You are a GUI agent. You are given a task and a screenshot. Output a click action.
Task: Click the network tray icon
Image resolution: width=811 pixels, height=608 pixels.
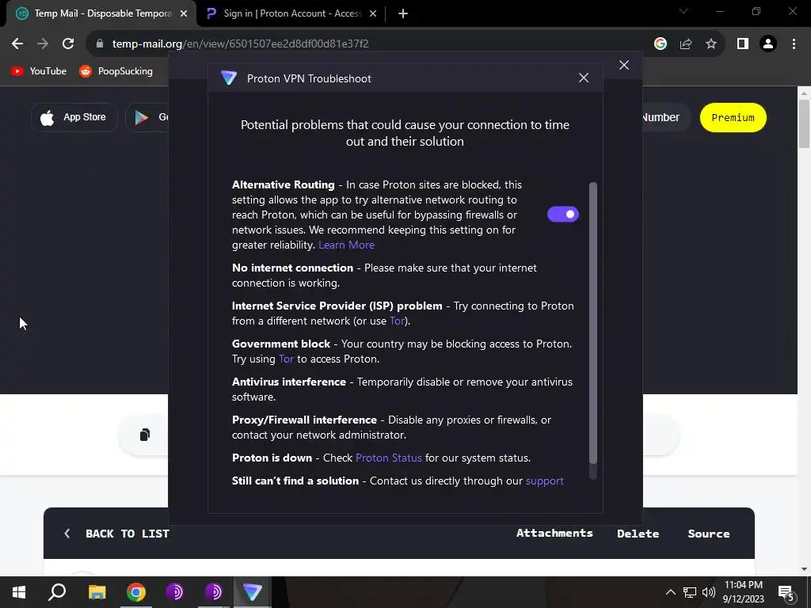(x=690, y=592)
